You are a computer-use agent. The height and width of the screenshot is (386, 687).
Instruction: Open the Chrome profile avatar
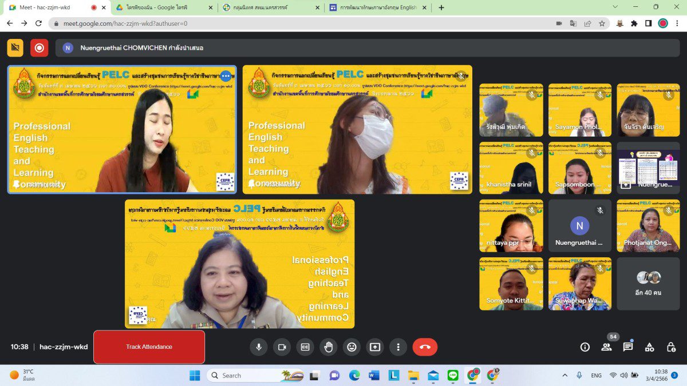coord(663,23)
